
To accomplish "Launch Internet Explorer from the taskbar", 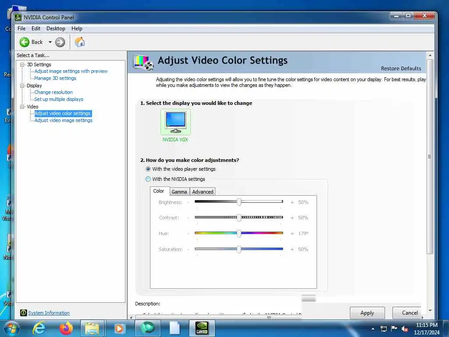I will (39, 328).
